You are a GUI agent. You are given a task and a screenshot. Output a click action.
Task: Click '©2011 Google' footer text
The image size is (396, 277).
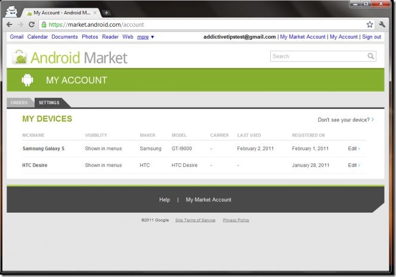[155, 220]
